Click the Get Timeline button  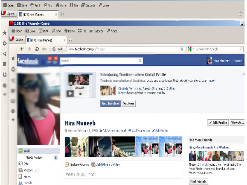click(x=110, y=103)
